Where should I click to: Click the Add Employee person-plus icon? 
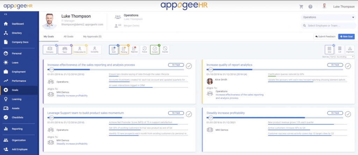click(6, 149)
